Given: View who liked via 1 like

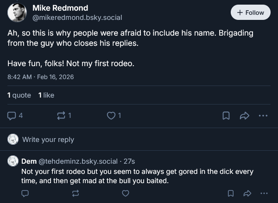Looking at the screenshot, I should [x=46, y=95].
